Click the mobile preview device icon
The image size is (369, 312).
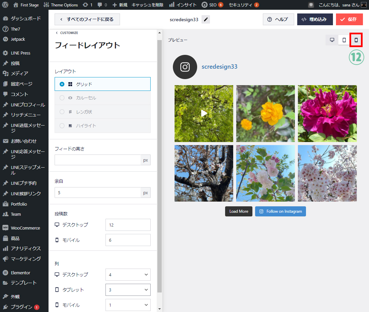tap(356, 40)
